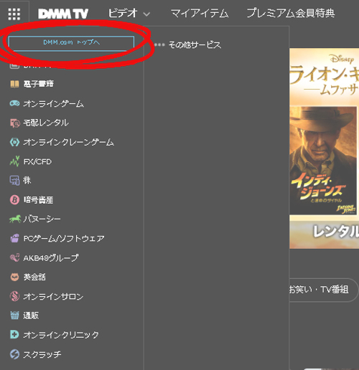Click the 電子書籍 book icon
The height and width of the screenshot is (370, 359).
coord(14,84)
